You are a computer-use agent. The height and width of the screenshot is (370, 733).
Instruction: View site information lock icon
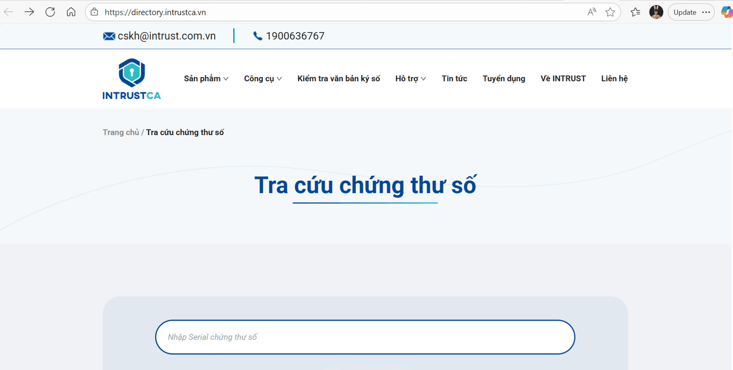(94, 12)
